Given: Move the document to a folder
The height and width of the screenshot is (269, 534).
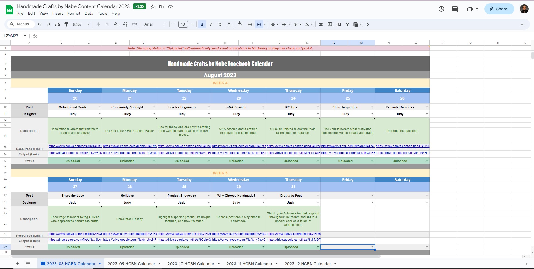Looking at the screenshot, I should (162, 7).
